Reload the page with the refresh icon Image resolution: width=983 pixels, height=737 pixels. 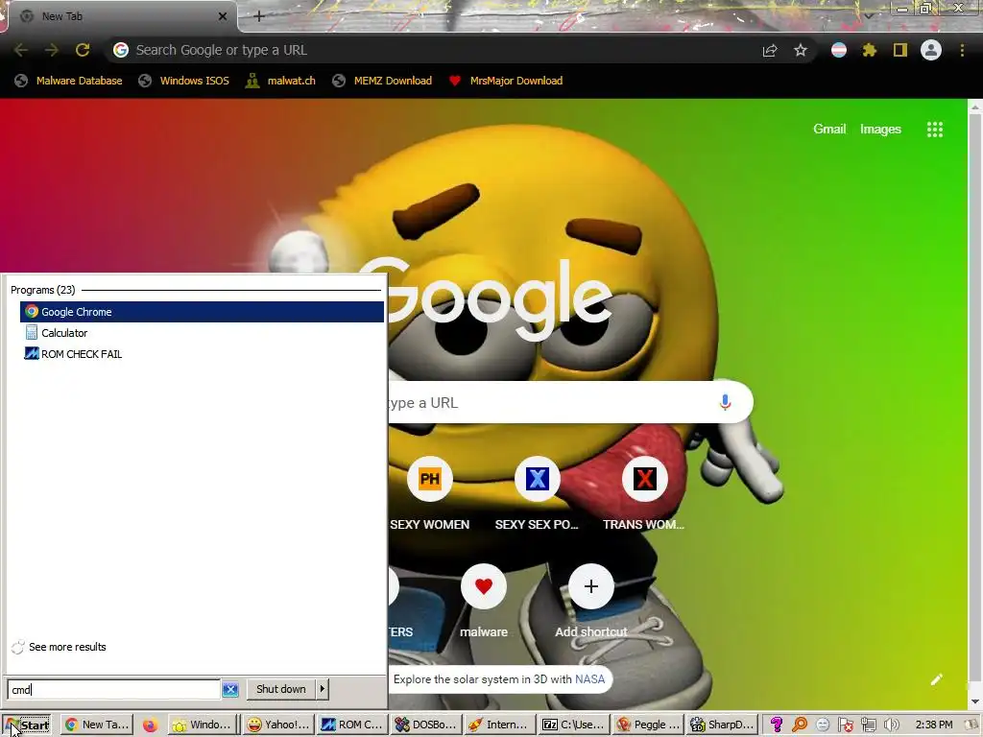click(83, 50)
